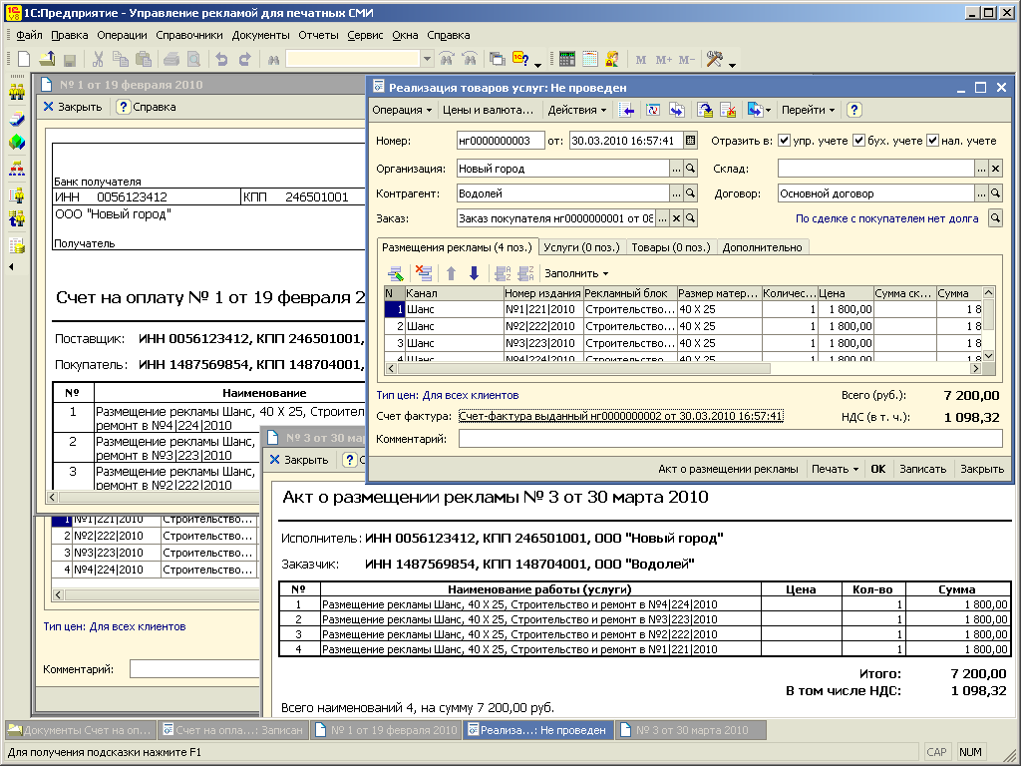The image size is (1021, 766).
Task: Toggle the 'упр. учете' checkbox
Action: point(785,141)
